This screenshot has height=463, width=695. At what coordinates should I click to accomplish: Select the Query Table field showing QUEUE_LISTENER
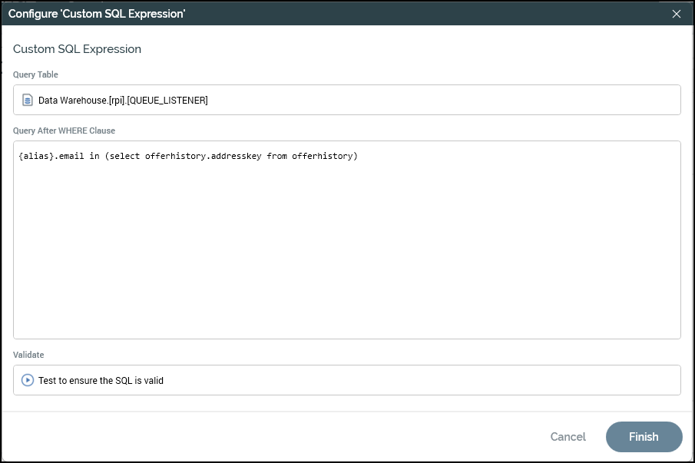(x=346, y=100)
